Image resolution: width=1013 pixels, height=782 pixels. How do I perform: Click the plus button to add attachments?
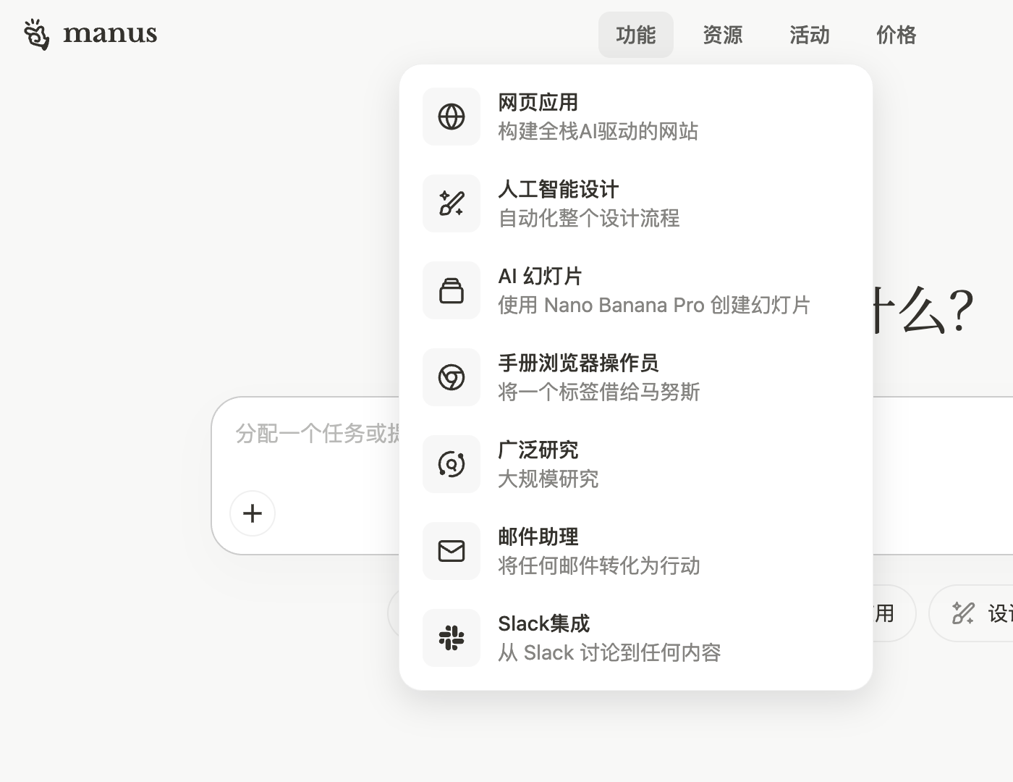pyautogui.click(x=252, y=513)
